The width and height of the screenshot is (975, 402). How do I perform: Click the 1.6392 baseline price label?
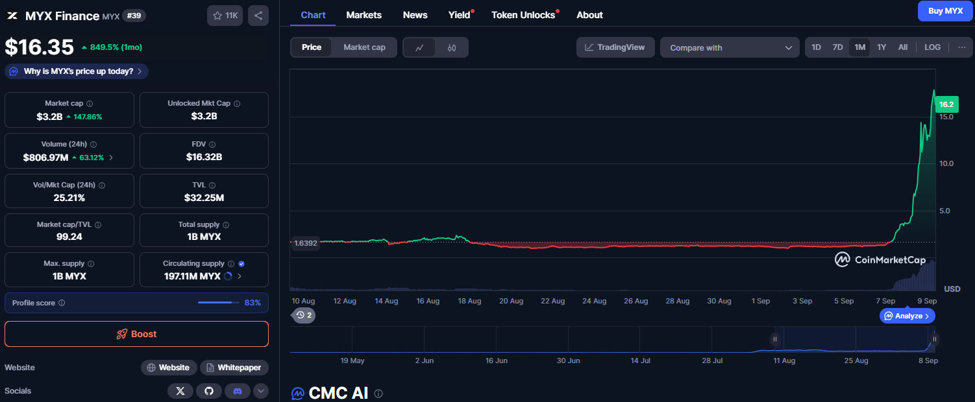306,243
